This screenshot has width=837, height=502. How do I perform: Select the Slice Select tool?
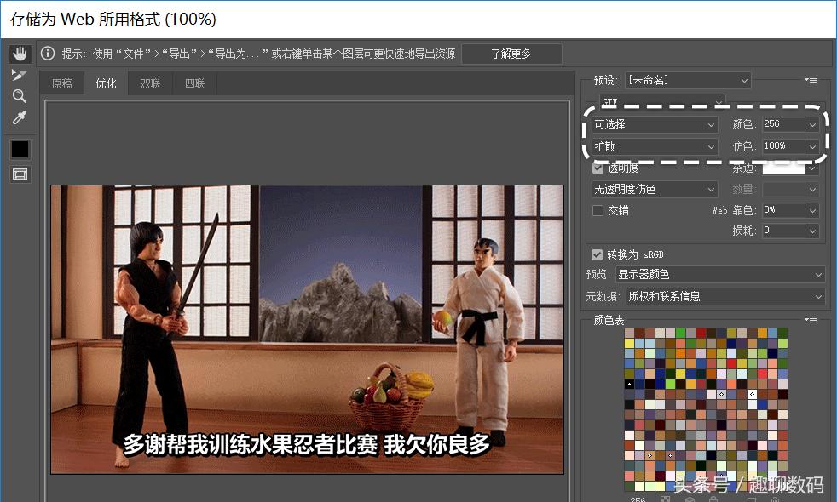pyautogui.click(x=20, y=75)
